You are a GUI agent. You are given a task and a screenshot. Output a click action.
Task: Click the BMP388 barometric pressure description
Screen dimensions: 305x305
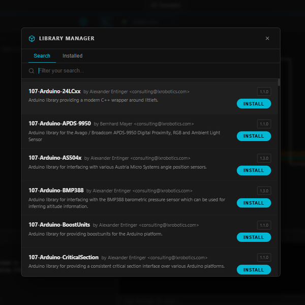tap(127, 203)
